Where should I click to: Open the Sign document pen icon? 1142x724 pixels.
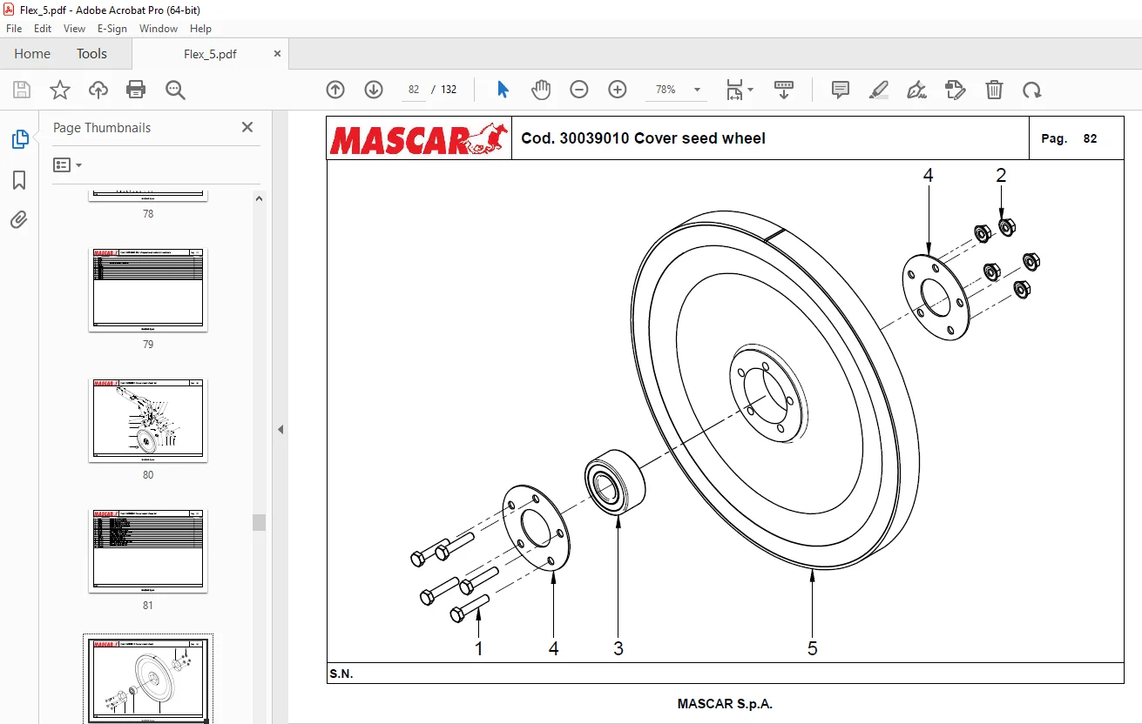click(916, 90)
